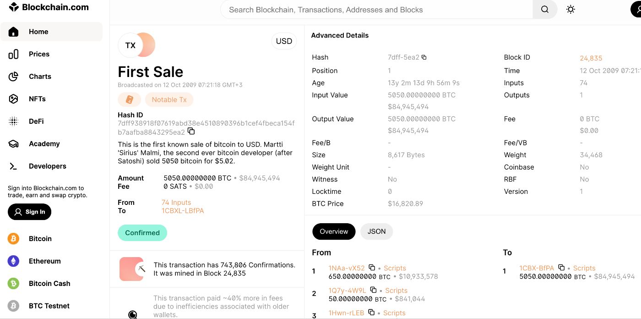This screenshot has height=319, width=641.
Task: Switch to the JSON tab
Action: 376,231
